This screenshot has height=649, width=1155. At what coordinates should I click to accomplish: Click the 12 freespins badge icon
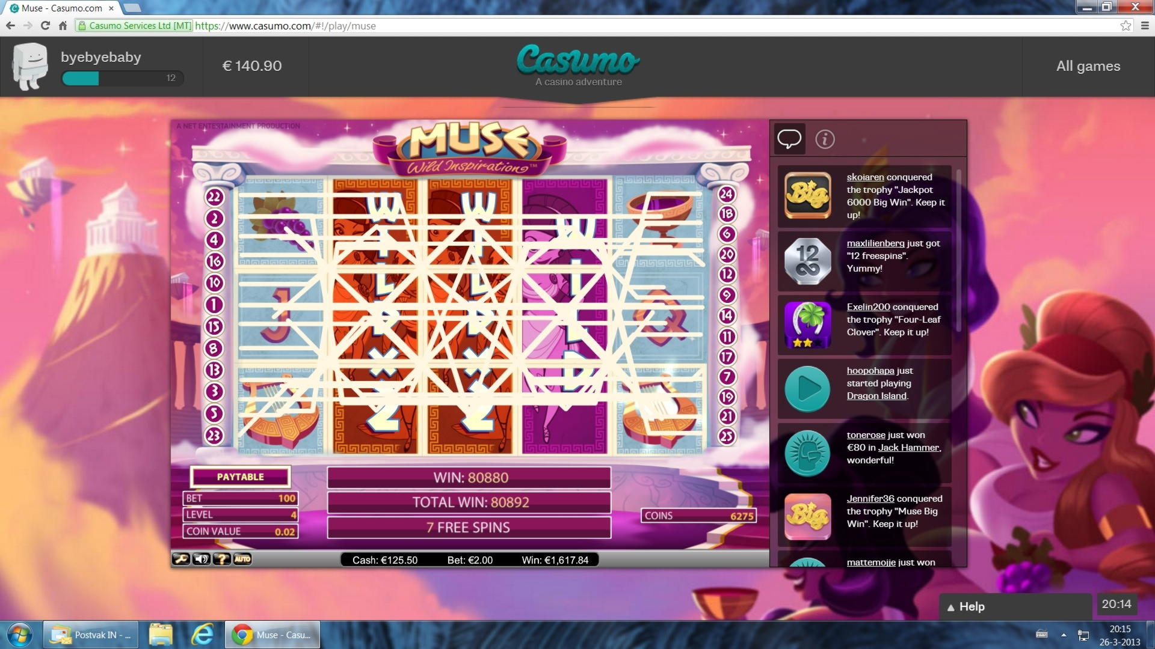click(x=807, y=261)
